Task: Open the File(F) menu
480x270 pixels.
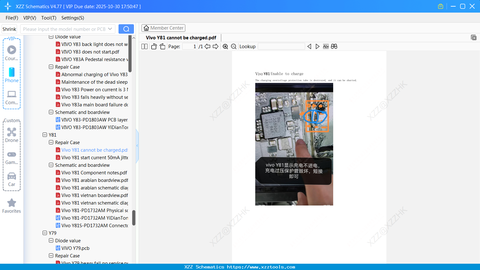Action: click(12, 18)
